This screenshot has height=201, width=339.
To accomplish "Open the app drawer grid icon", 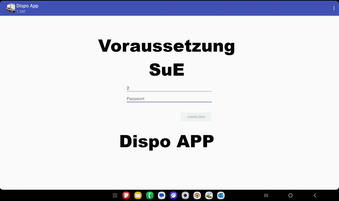I will point(115,195).
